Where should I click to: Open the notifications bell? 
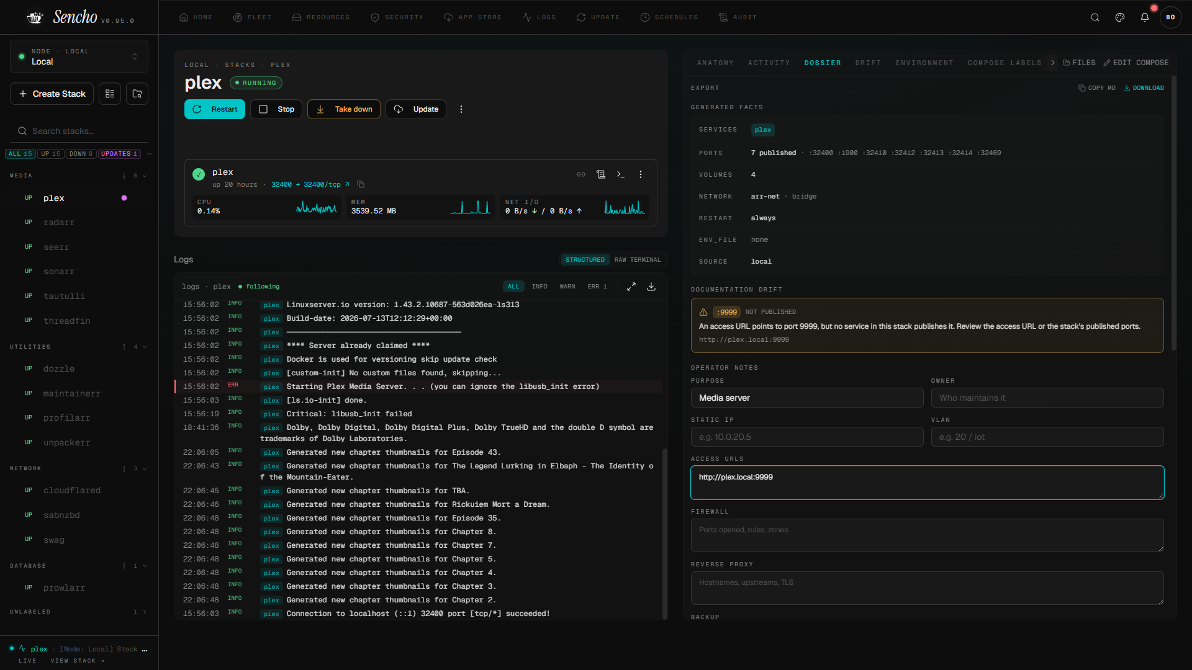[x=1145, y=17]
